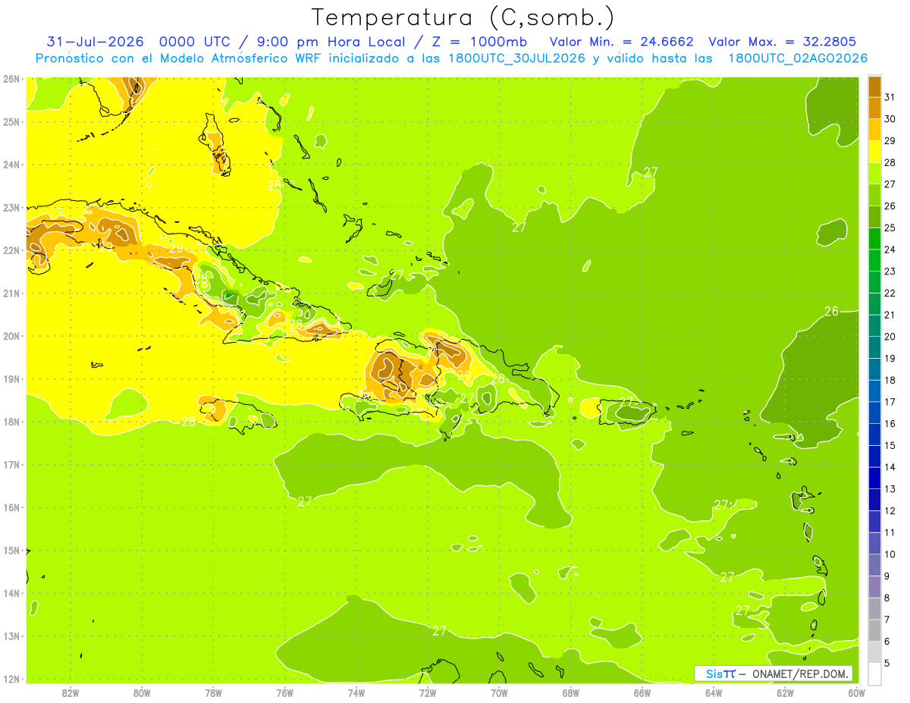Click the "78W" longitude axis label
The height and width of the screenshot is (703, 910).
click(x=213, y=692)
